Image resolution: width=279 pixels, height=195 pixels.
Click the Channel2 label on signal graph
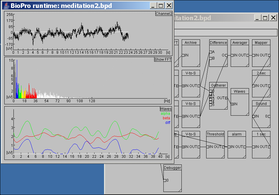coord(163,14)
